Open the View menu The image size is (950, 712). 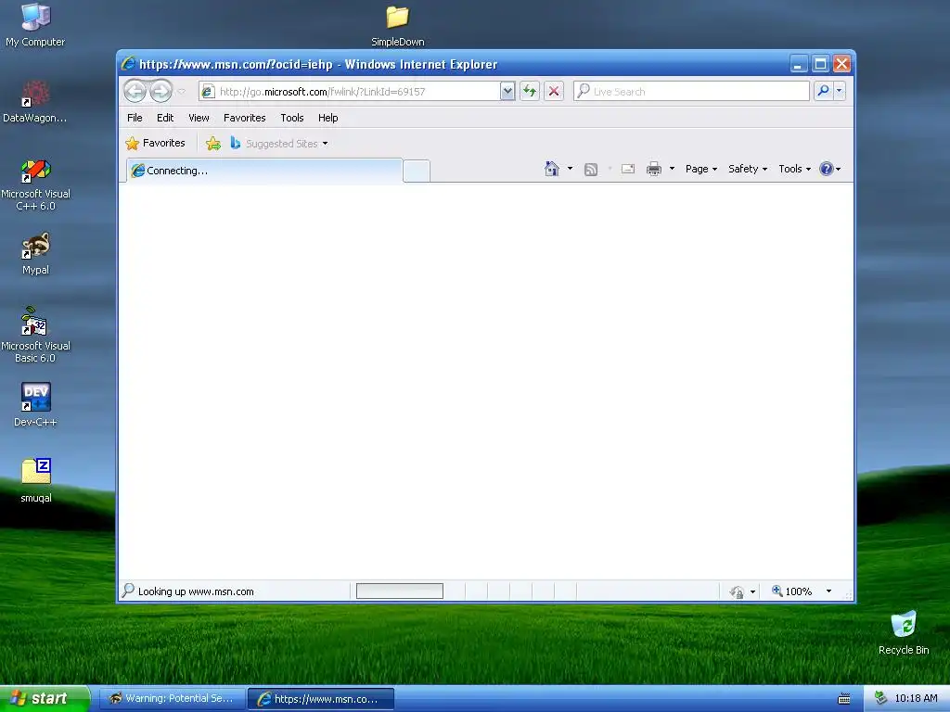[x=199, y=118]
